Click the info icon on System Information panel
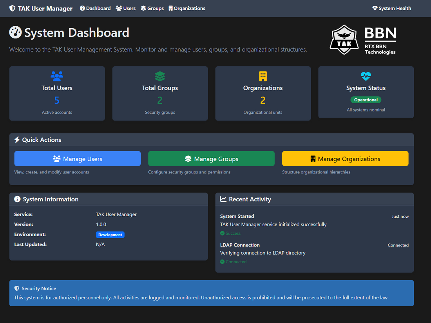431x323 pixels. pyautogui.click(x=17, y=199)
